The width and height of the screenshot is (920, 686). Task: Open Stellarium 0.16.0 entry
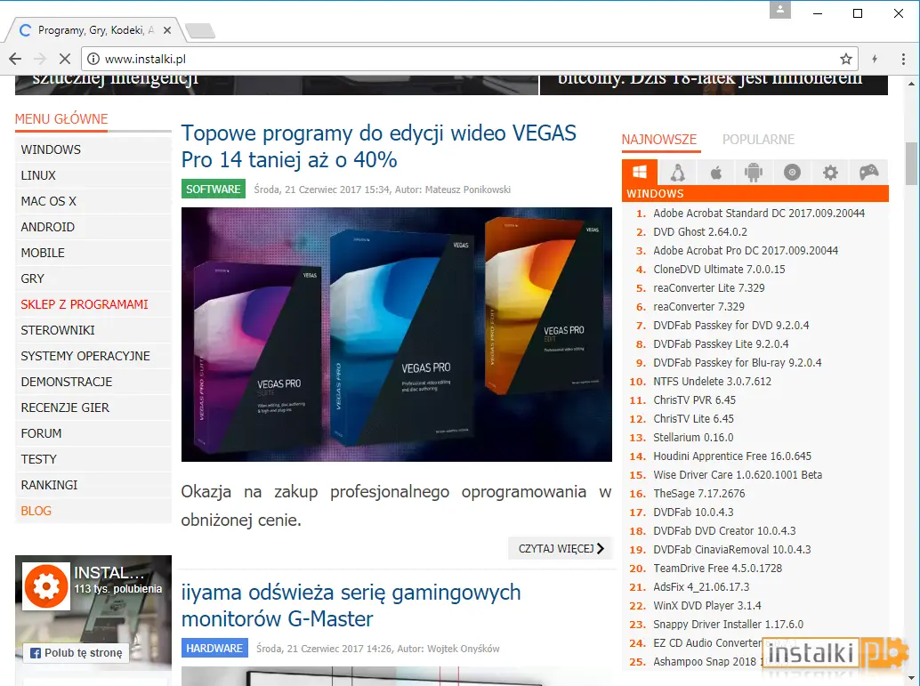tap(693, 437)
